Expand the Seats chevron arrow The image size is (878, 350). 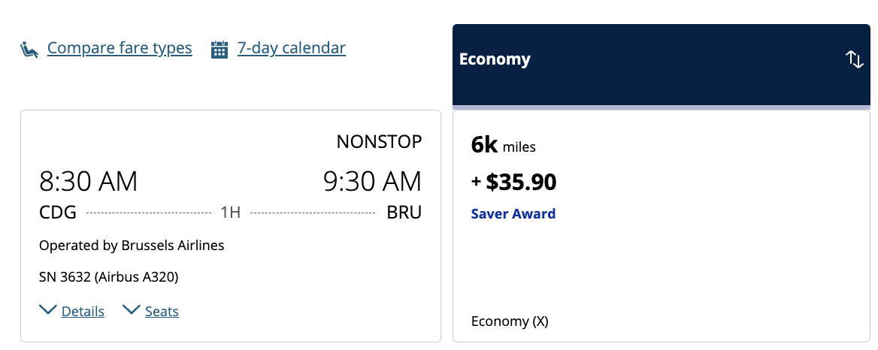click(x=132, y=310)
